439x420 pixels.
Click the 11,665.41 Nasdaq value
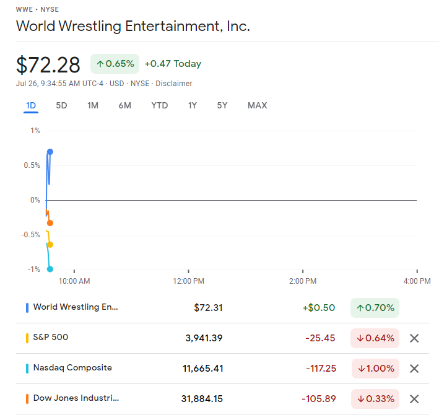203,369
